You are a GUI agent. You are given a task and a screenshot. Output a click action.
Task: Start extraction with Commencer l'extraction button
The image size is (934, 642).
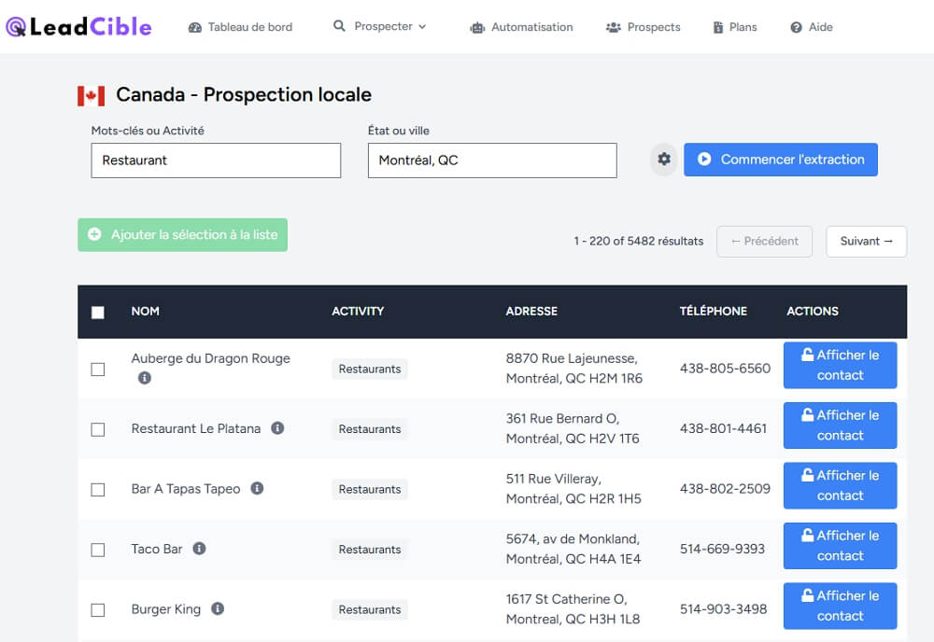point(781,160)
